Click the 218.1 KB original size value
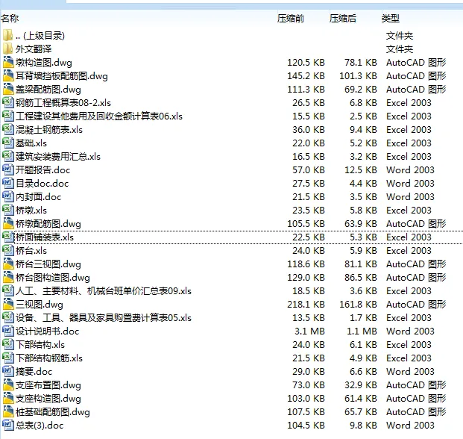 (x=306, y=304)
